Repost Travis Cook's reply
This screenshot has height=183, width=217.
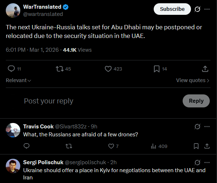tap(69, 146)
